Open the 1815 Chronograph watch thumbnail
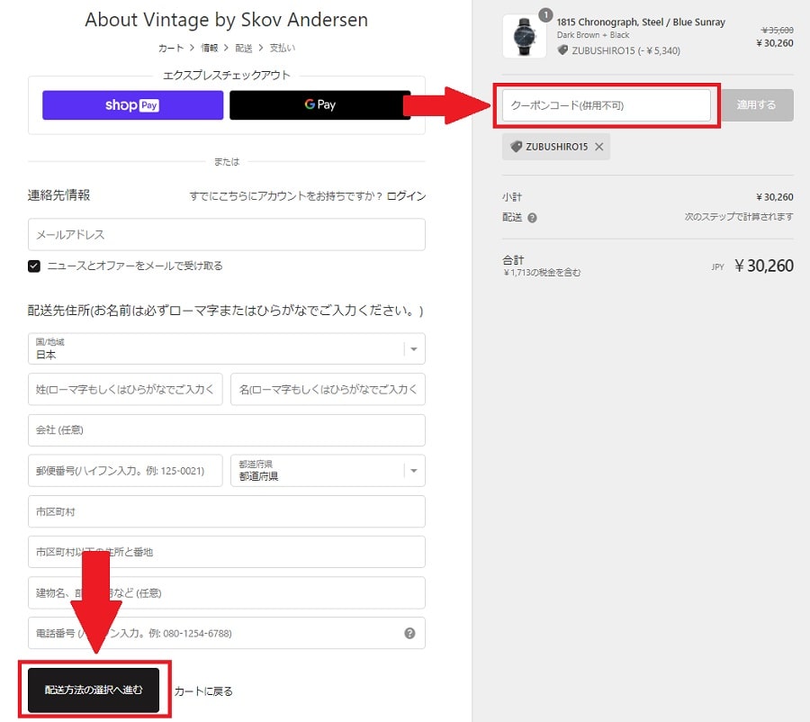The image size is (810, 722). pyautogui.click(x=524, y=36)
